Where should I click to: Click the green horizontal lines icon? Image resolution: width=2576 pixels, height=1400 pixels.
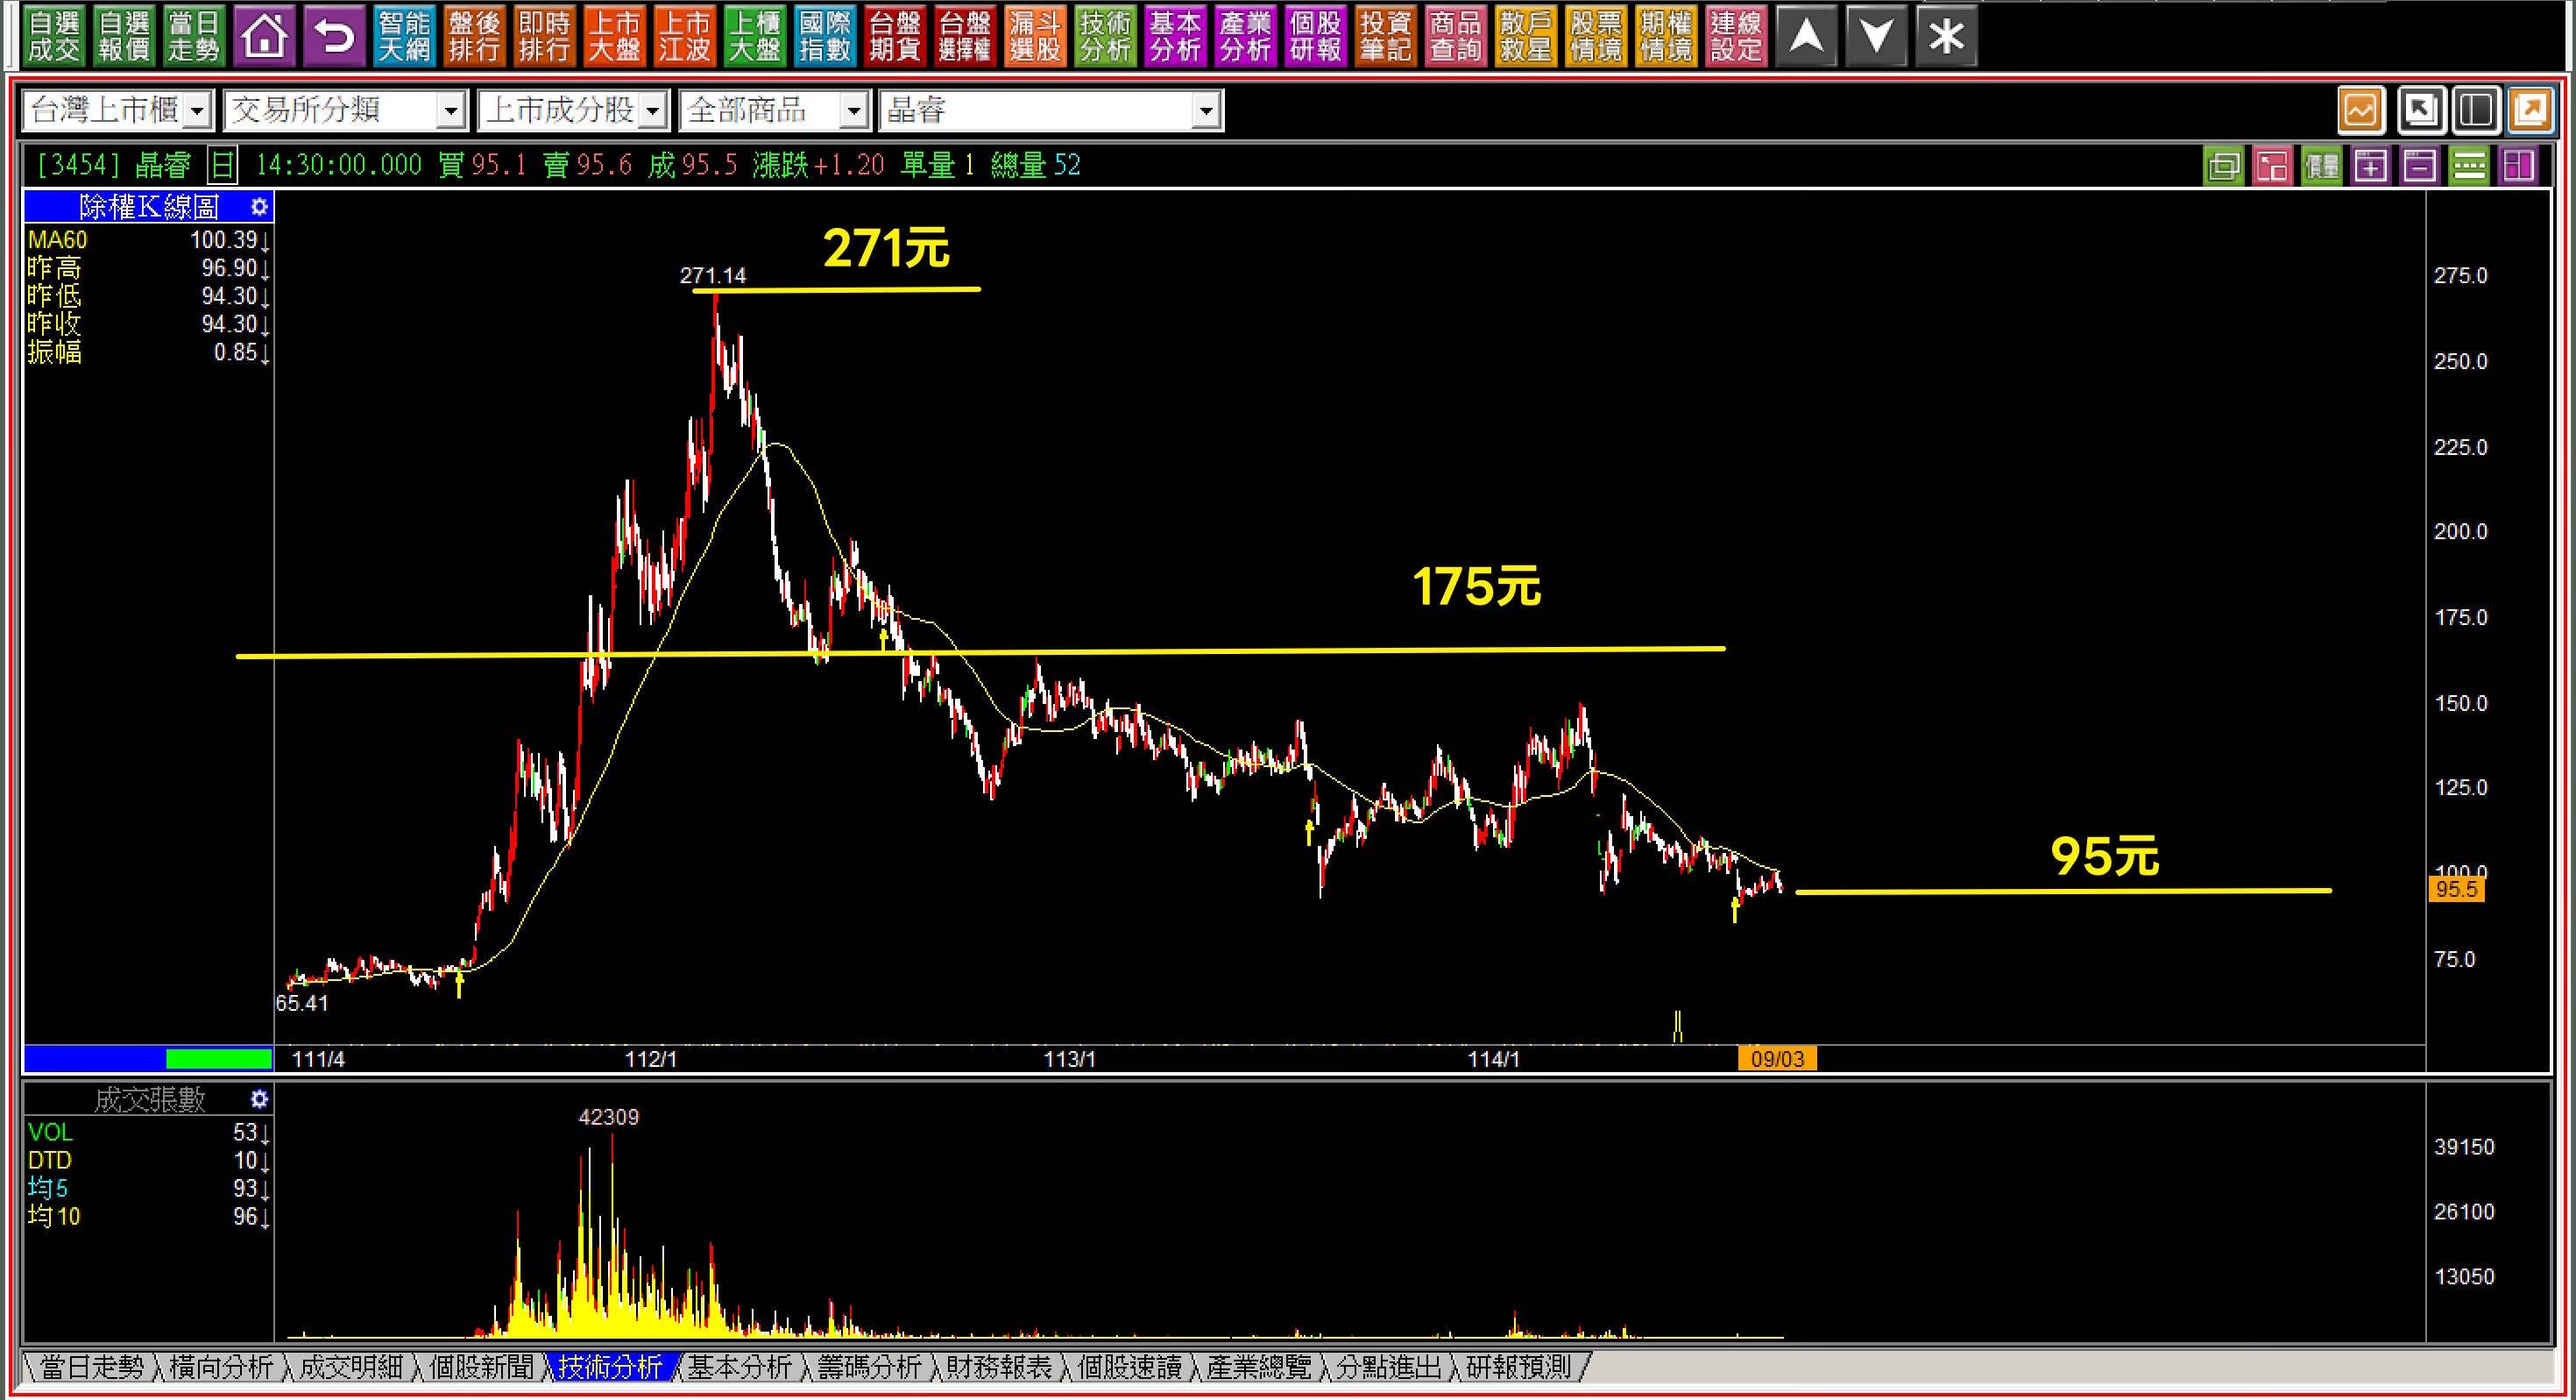(2469, 166)
